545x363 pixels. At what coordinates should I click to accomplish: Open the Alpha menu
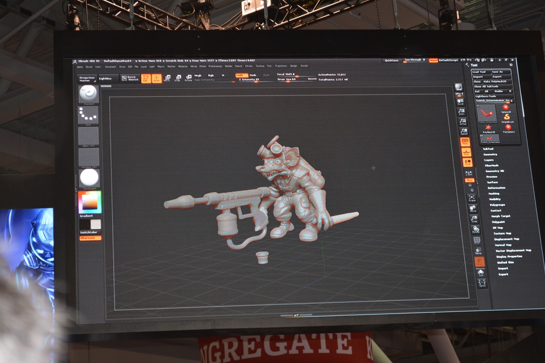click(x=80, y=67)
